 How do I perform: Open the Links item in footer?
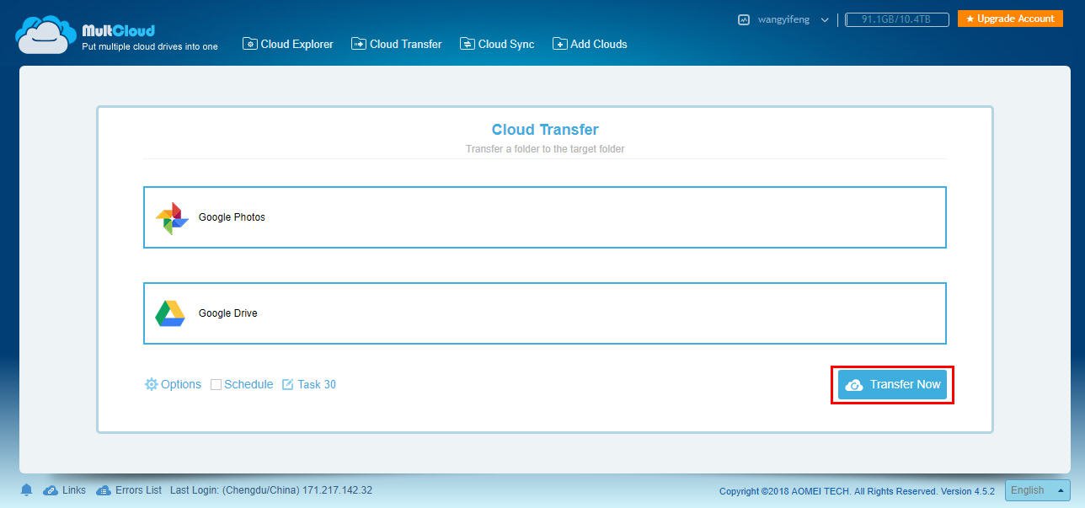click(65, 490)
